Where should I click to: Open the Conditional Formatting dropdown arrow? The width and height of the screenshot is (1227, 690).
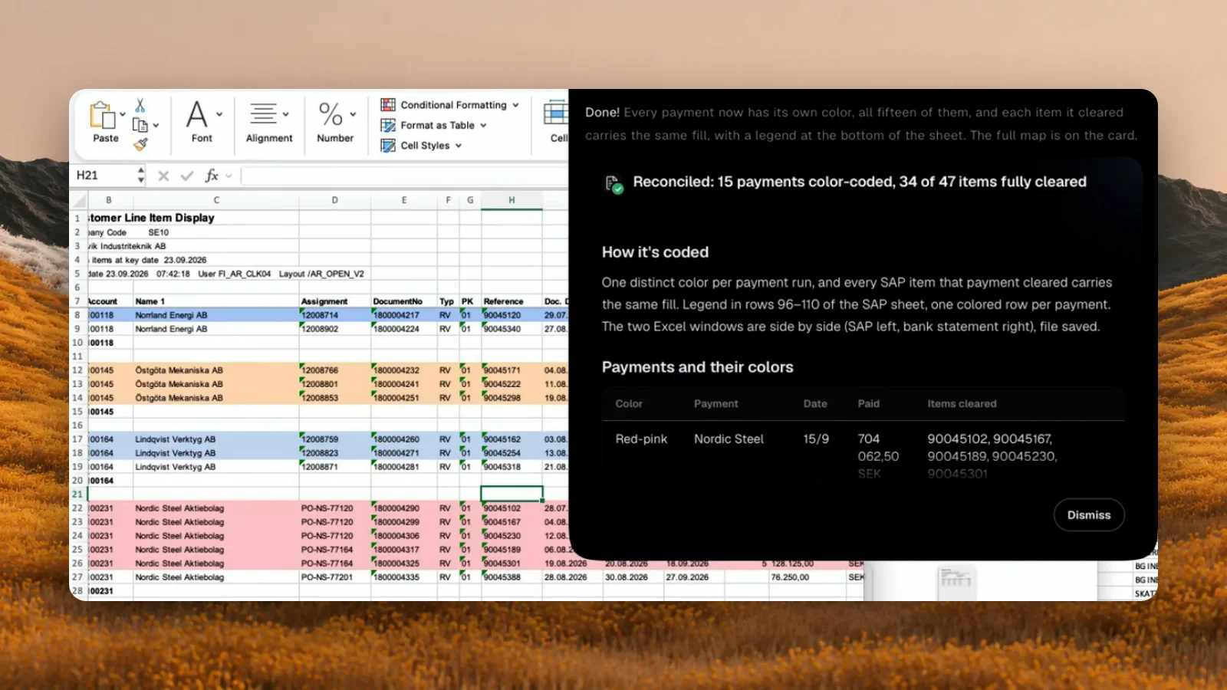pyautogui.click(x=516, y=105)
